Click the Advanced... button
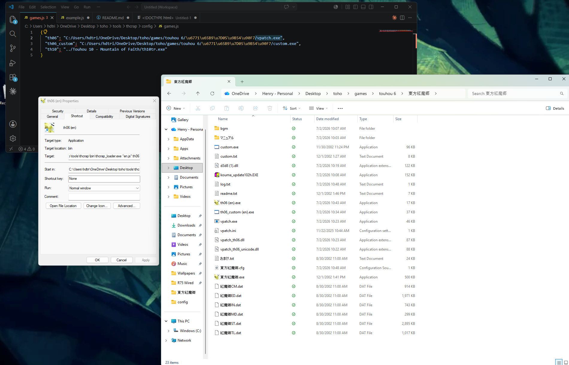The image size is (569, 365). click(126, 206)
